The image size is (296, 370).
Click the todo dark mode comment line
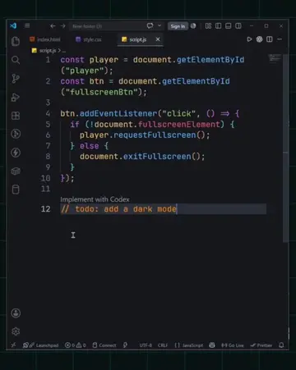tap(118, 209)
